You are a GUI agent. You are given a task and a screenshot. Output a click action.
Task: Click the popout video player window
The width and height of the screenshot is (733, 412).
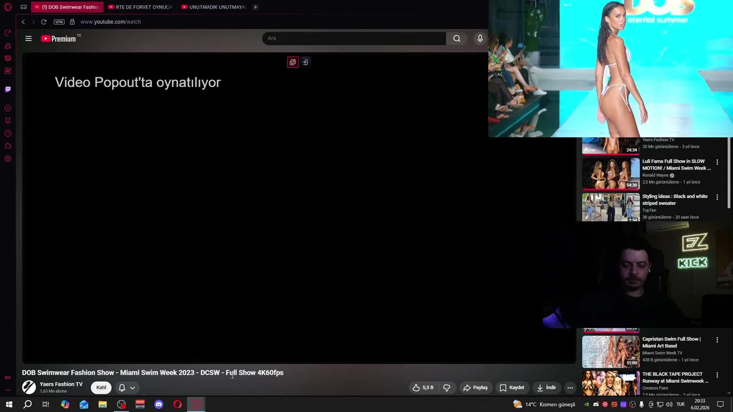tap(610, 69)
